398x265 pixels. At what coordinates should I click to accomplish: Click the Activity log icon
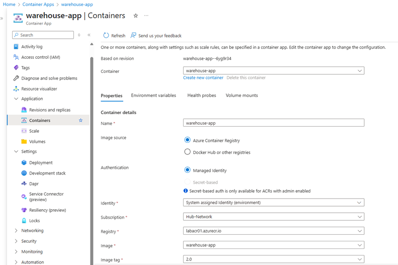click(x=16, y=47)
